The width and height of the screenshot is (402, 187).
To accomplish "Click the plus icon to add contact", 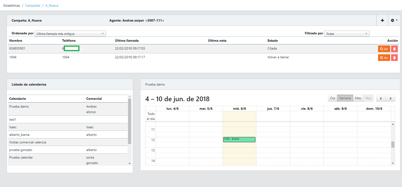I will pos(382,20).
